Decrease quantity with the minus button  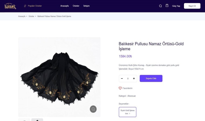[122, 79]
